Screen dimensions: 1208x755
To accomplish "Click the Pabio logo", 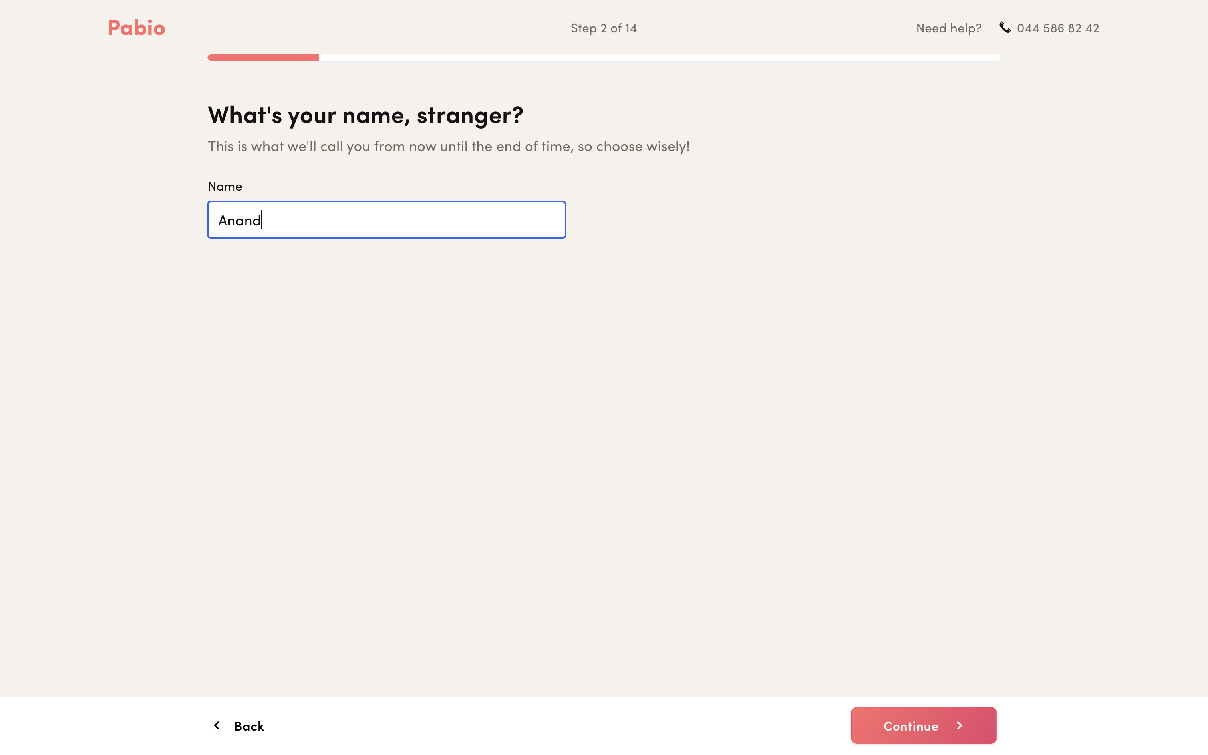I will tap(136, 28).
